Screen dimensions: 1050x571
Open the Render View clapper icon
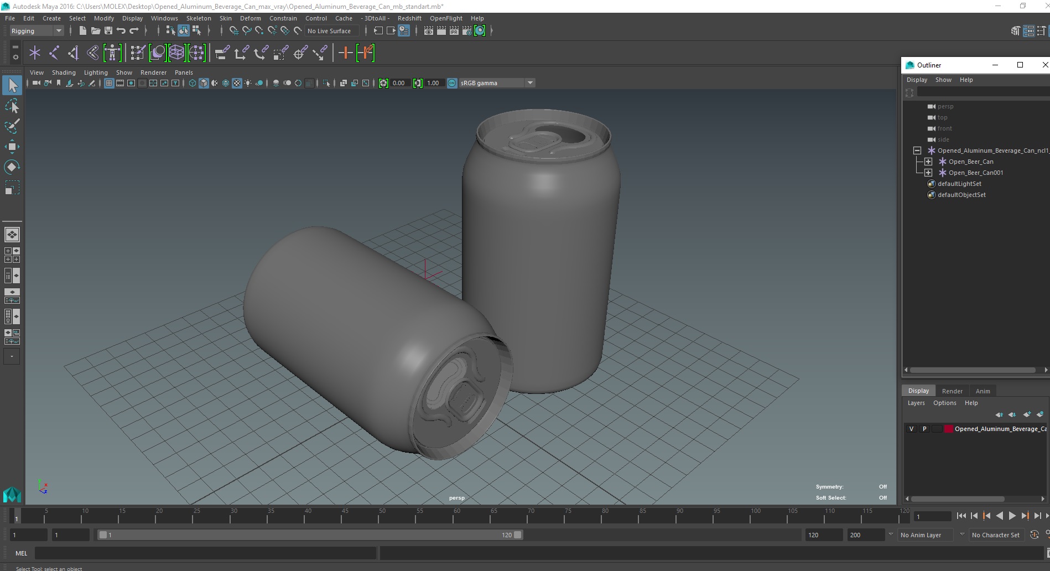tap(429, 31)
